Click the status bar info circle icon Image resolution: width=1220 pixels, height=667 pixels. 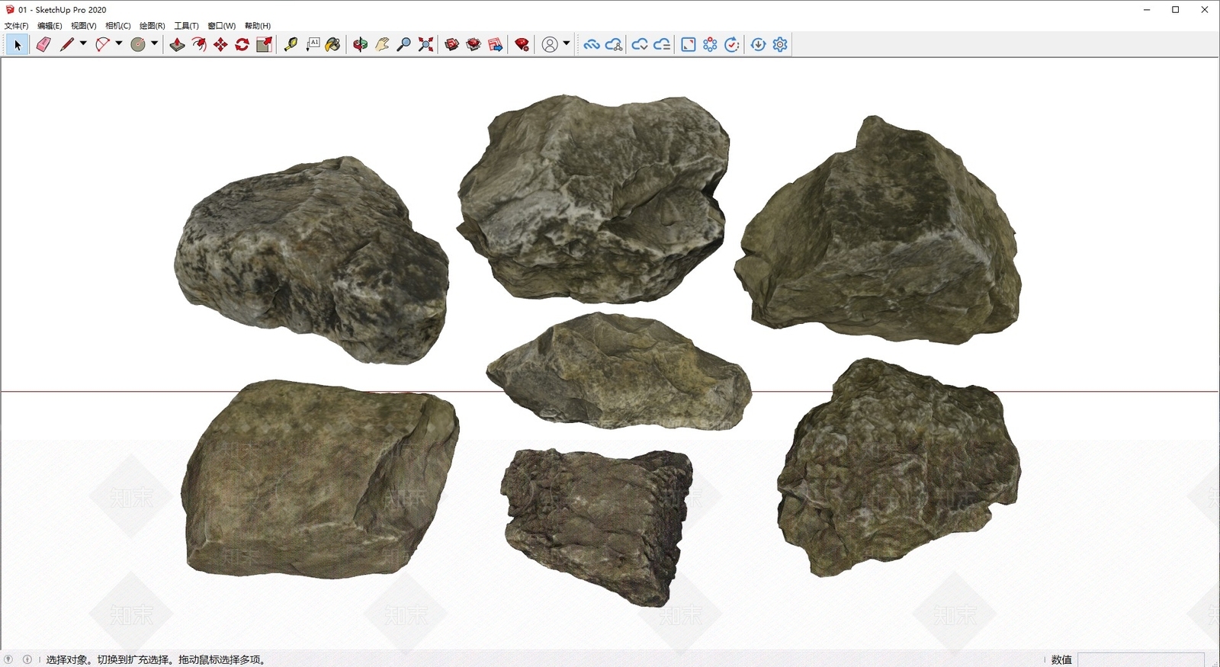click(x=27, y=659)
